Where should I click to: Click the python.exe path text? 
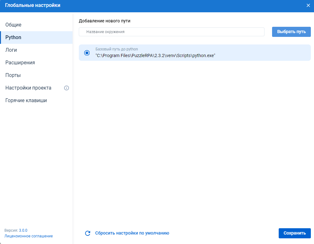point(155,55)
